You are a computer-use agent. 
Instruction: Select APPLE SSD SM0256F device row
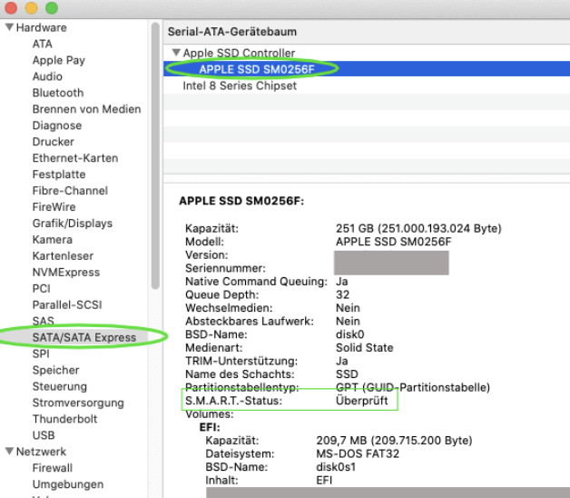tap(256, 69)
